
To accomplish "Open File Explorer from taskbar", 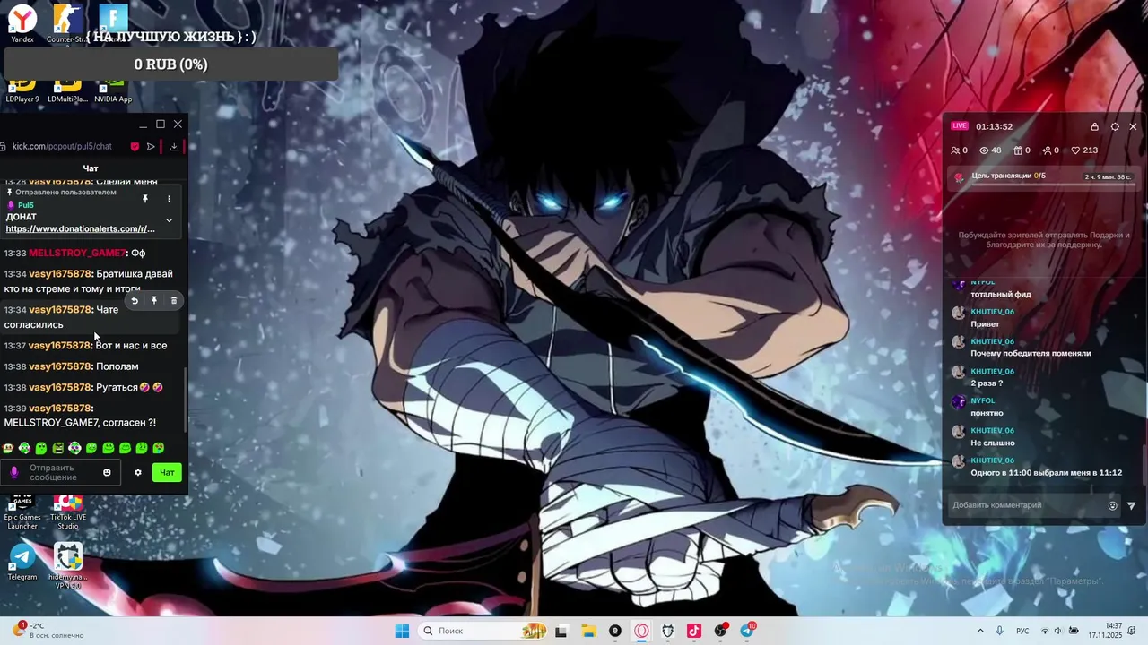I will [x=587, y=631].
